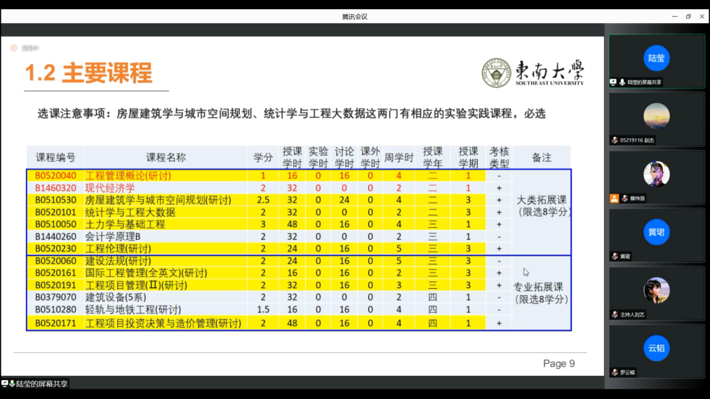Image resolution: width=710 pixels, height=399 pixels.
Task: Click muted mic icon beside 05219116 赵杰
Action: [615, 140]
